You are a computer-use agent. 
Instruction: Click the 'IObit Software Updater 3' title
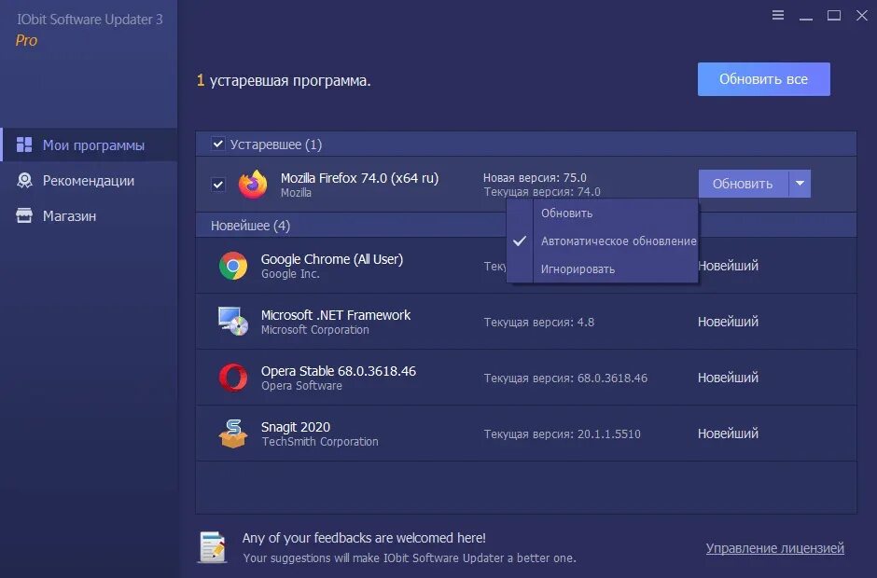tap(90, 19)
